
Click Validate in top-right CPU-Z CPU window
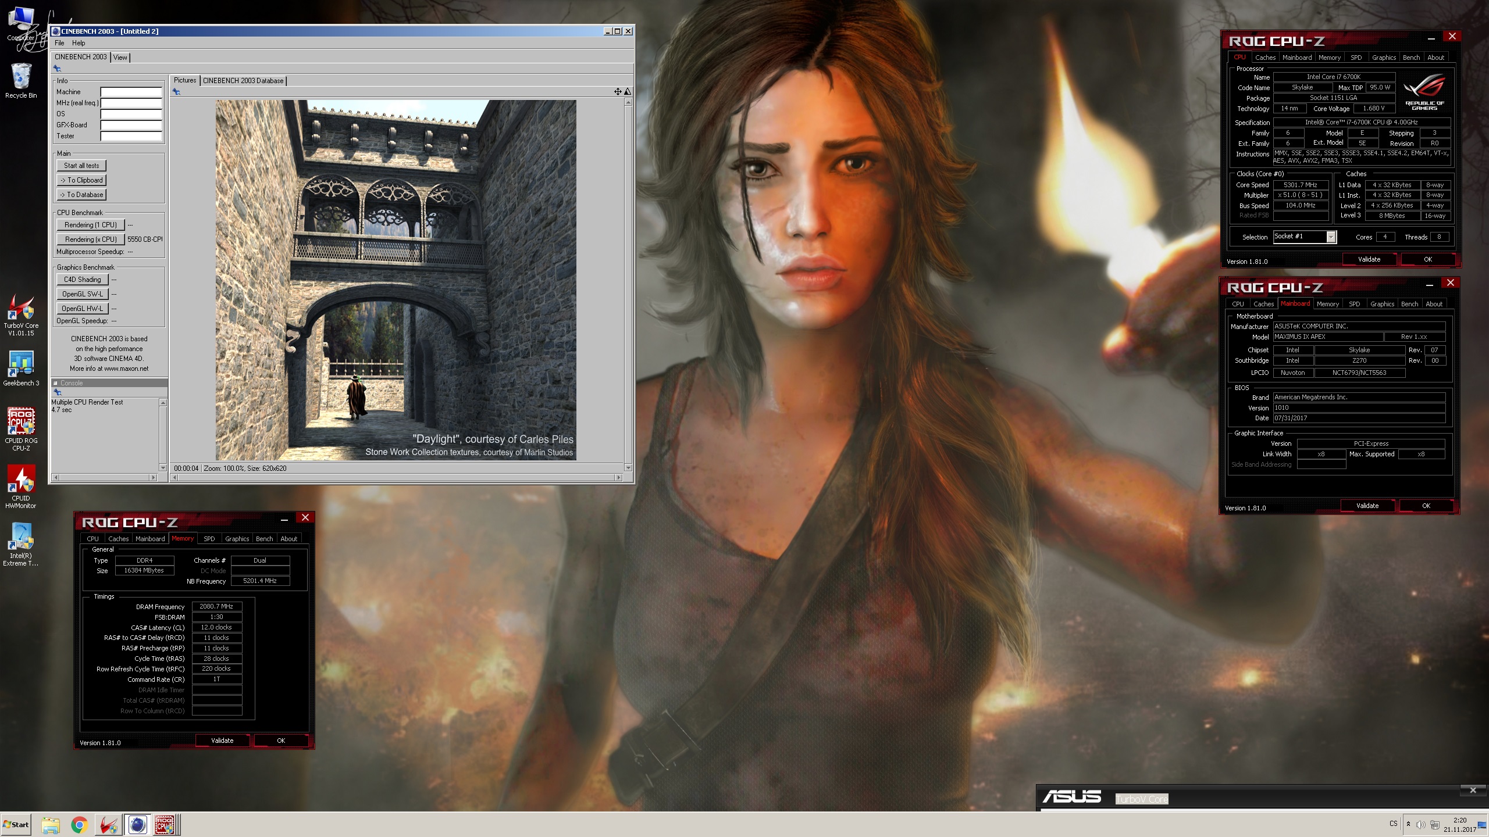tap(1369, 259)
